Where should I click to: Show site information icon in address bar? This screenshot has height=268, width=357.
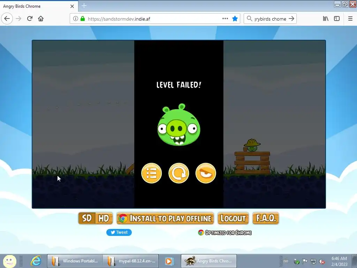pos(76,19)
